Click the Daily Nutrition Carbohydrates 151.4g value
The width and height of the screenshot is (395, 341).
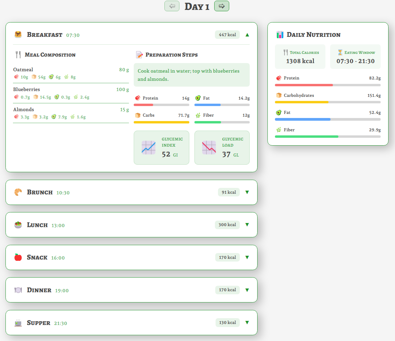click(x=374, y=95)
